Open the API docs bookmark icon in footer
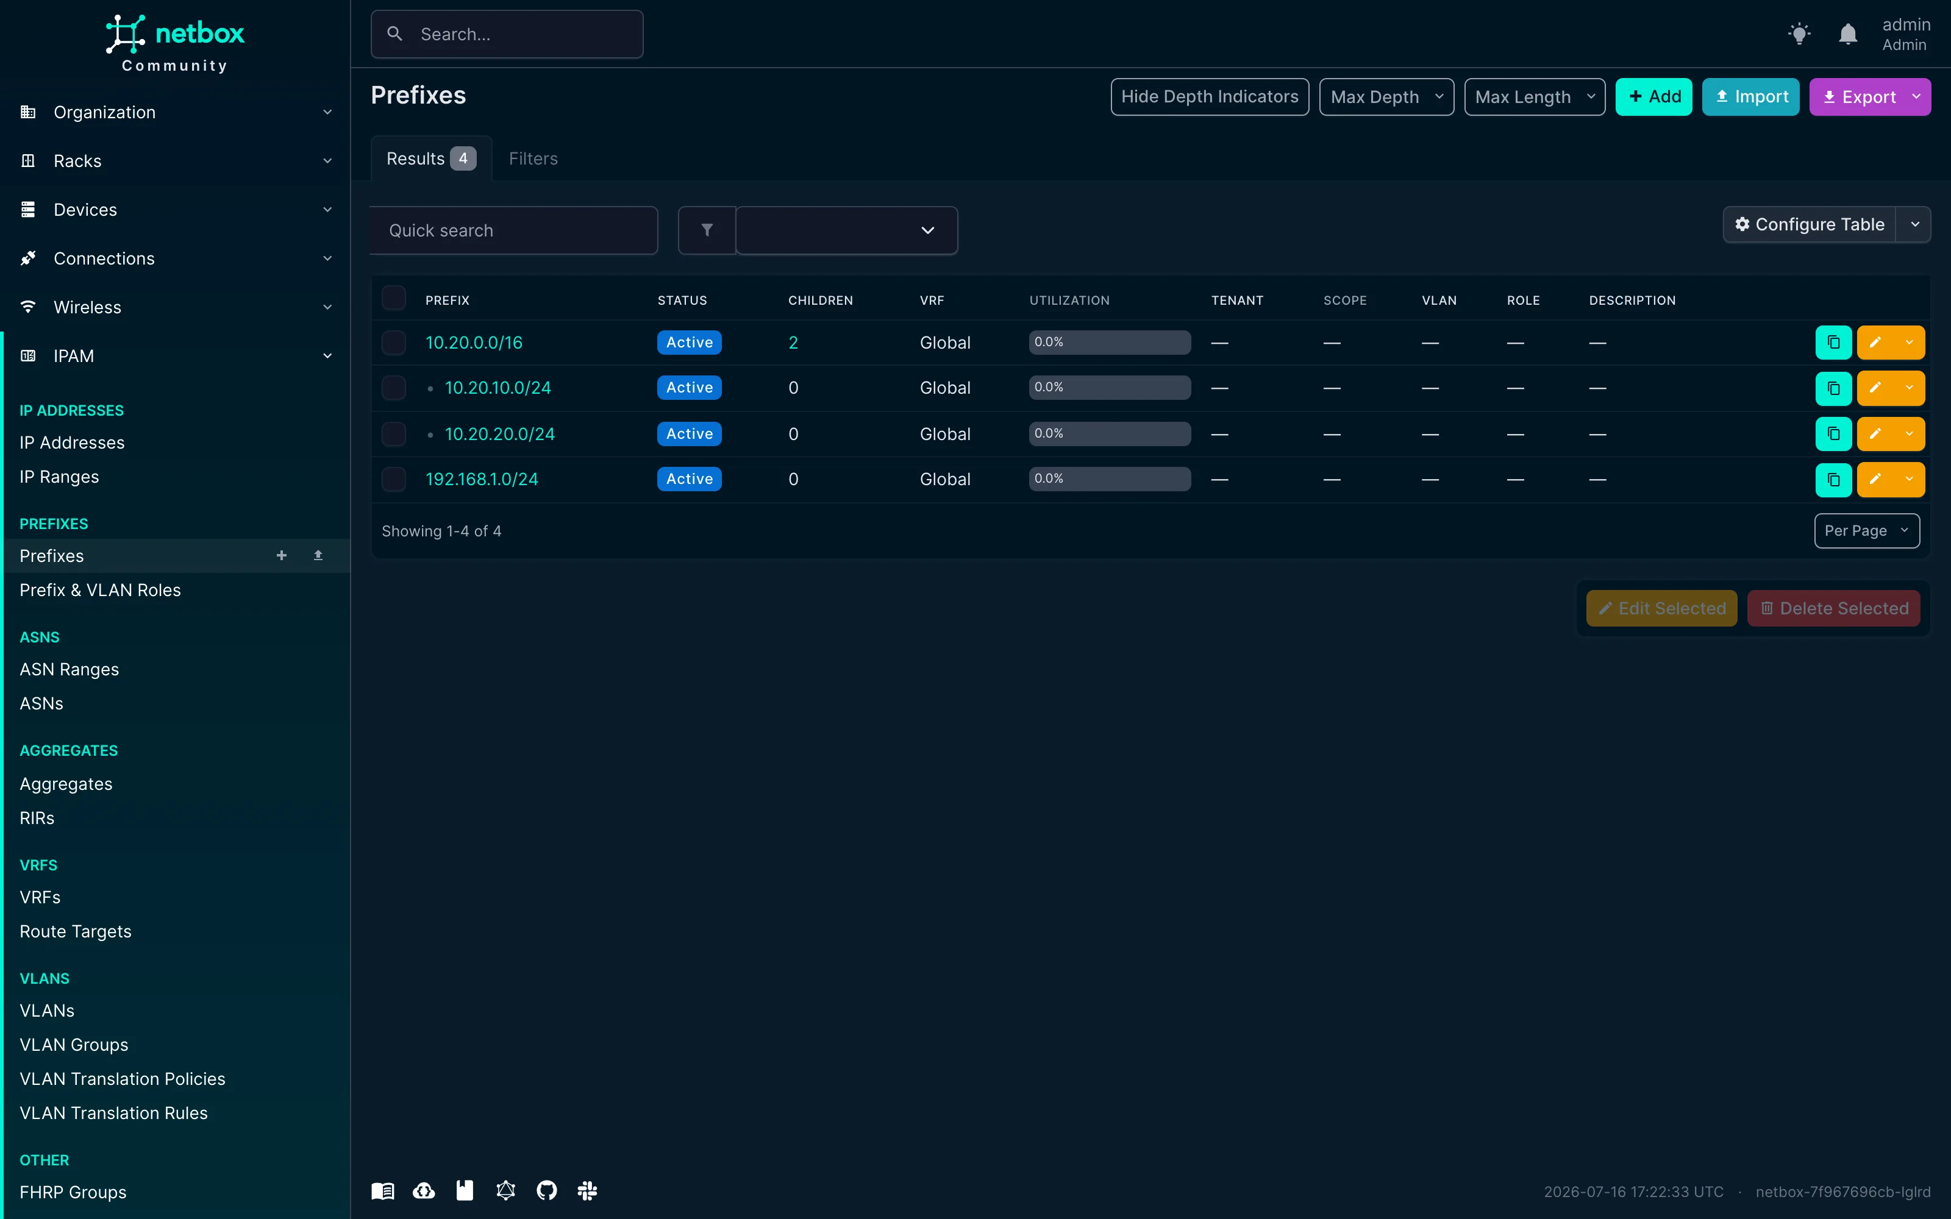 click(465, 1191)
